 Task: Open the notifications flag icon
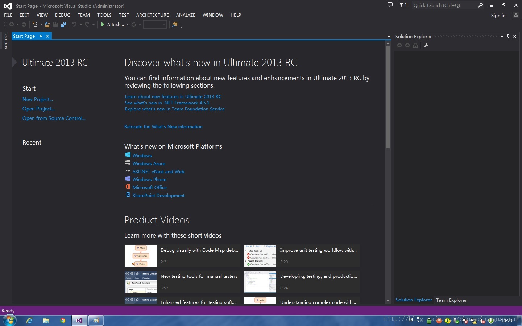pos(403,5)
